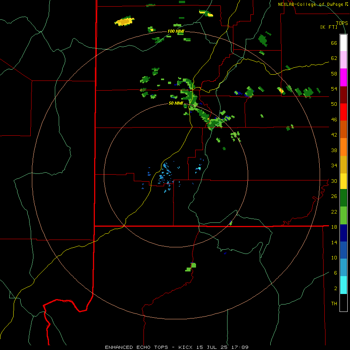Pick the cyan legend band
Viewport: 350px width, 350px height.
[343, 285]
